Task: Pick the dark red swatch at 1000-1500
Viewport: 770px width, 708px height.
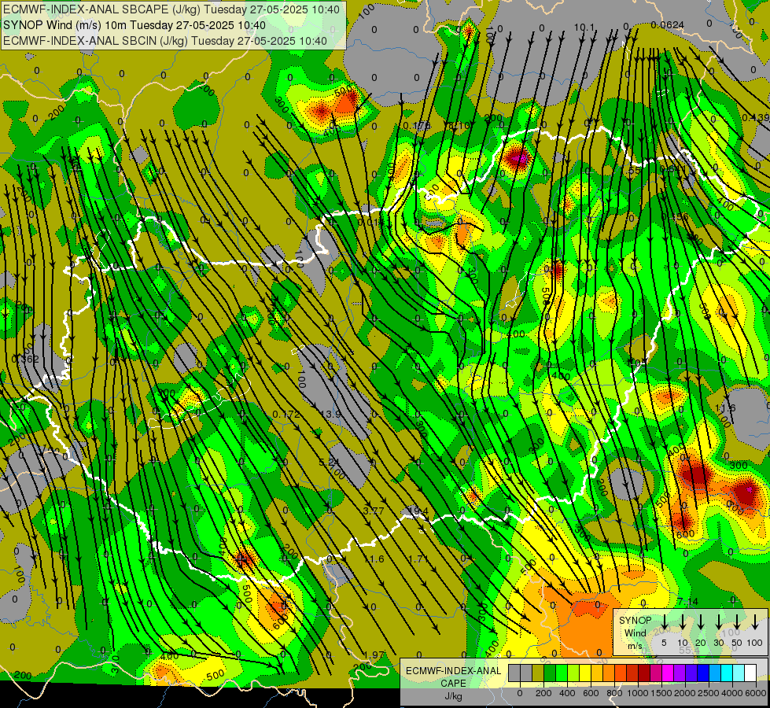Action: (644, 673)
